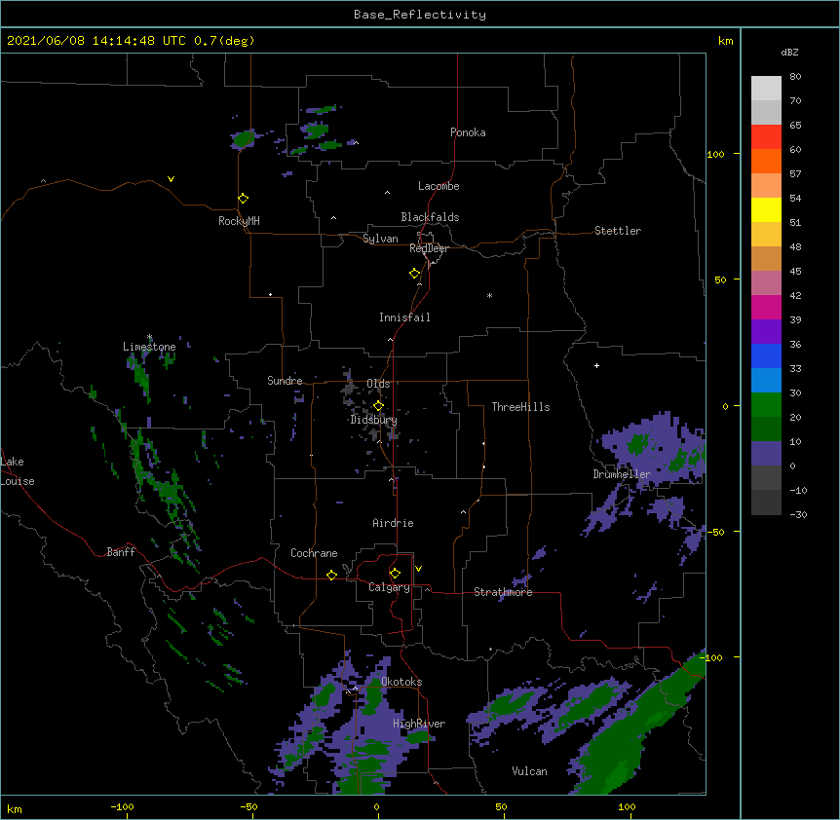Click the Stettler city label
The image size is (840, 820).
618,231
